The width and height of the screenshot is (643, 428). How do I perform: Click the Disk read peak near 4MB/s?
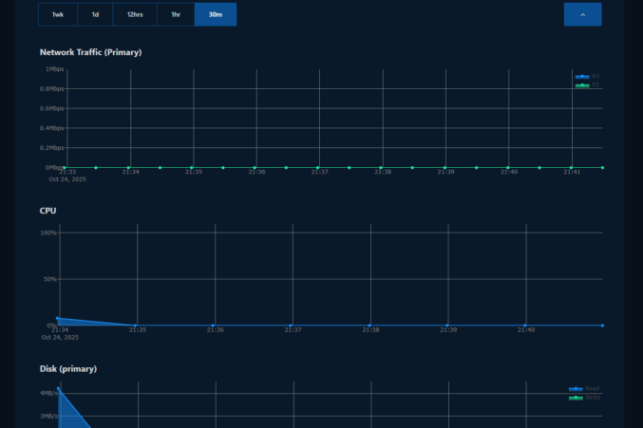59,389
